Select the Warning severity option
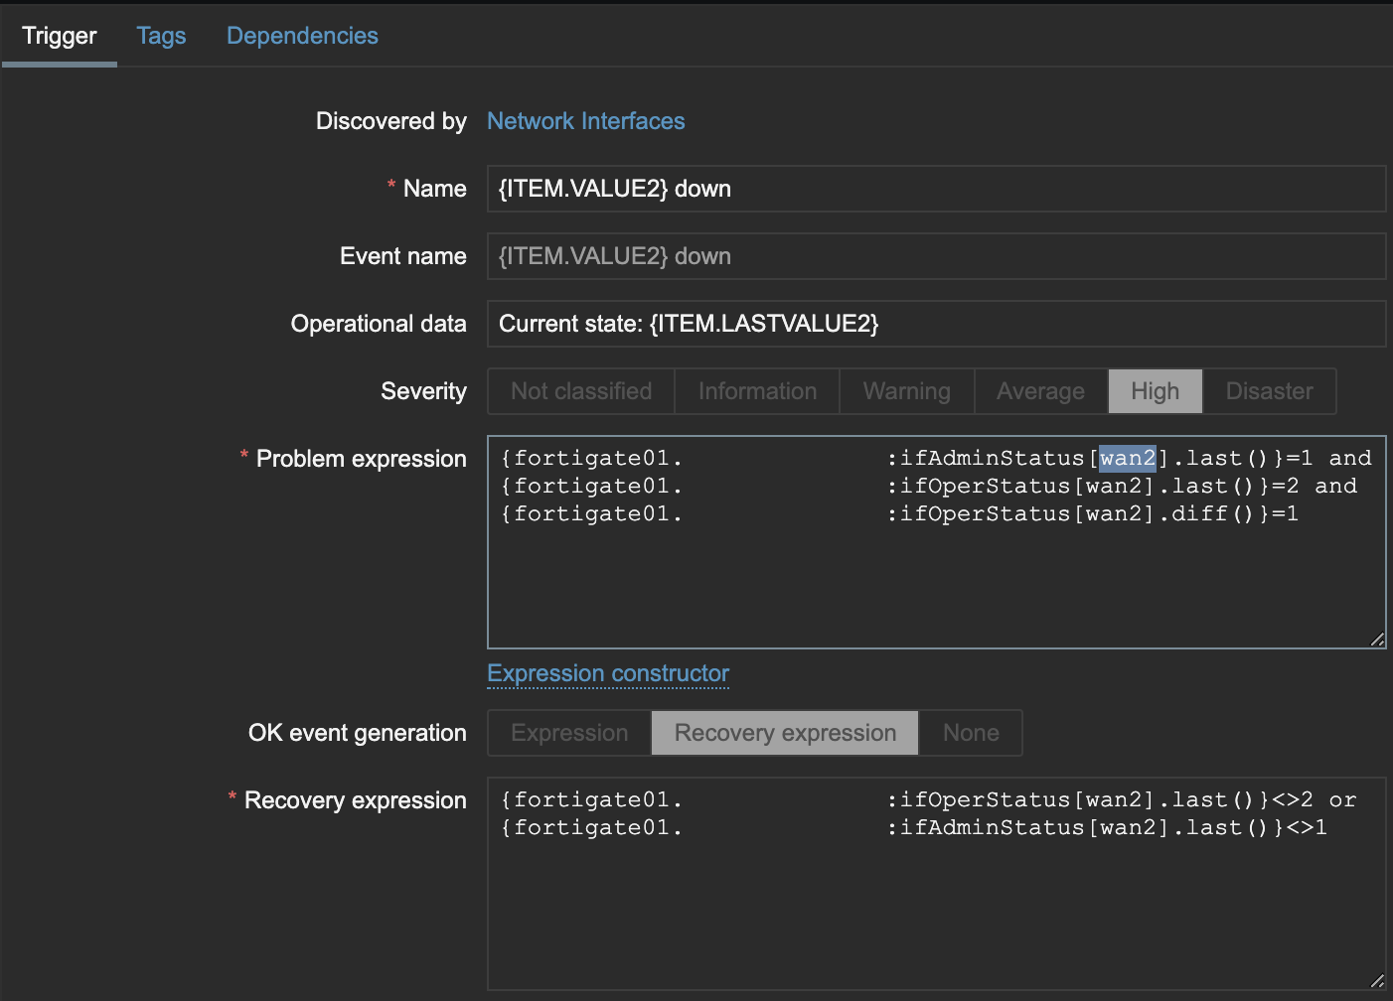Image resolution: width=1393 pixels, height=1001 pixels. tap(906, 391)
